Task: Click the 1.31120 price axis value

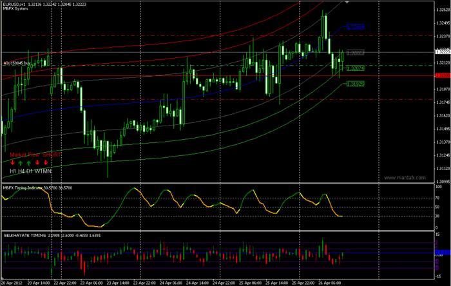Action: pyautogui.click(x=443, y=168)
